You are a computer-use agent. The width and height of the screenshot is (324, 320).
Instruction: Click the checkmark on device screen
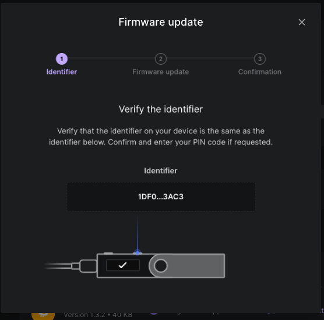click(123, 265)
